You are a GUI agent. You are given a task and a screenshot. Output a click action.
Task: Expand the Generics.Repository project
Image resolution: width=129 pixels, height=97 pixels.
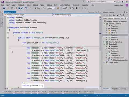pyautogui.click(x=104, y=42)
